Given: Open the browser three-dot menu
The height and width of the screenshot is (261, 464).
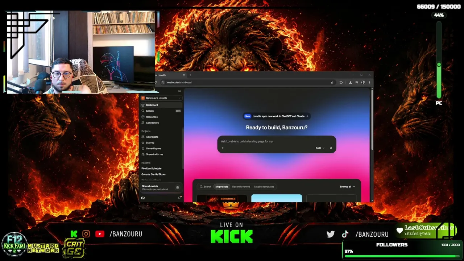Looking at the screenshot, I should (x=369, y=83).
